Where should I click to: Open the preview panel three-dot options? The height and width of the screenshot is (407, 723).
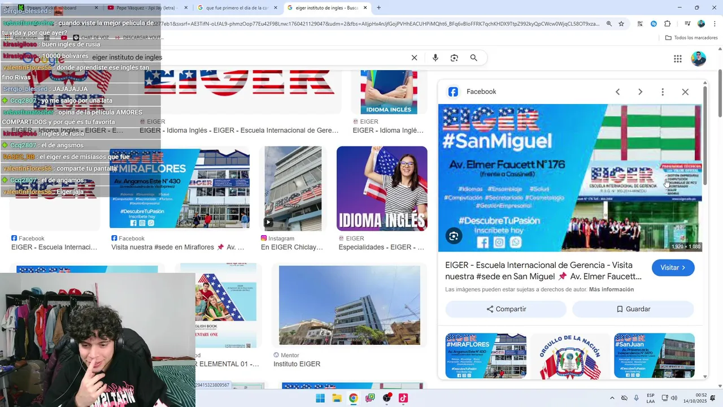(663, 92)
